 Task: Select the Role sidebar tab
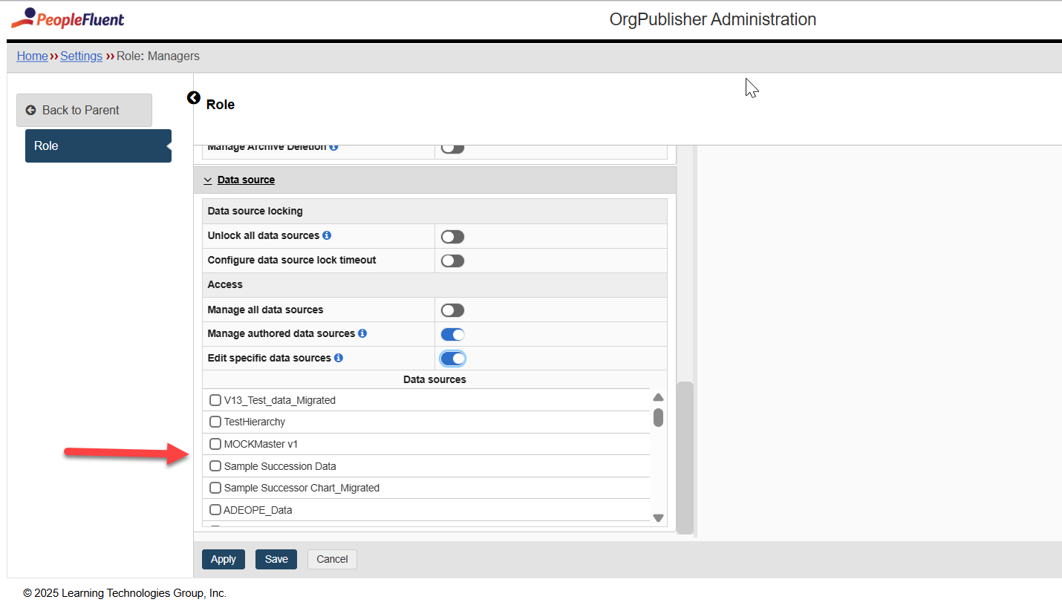(98, 146)
